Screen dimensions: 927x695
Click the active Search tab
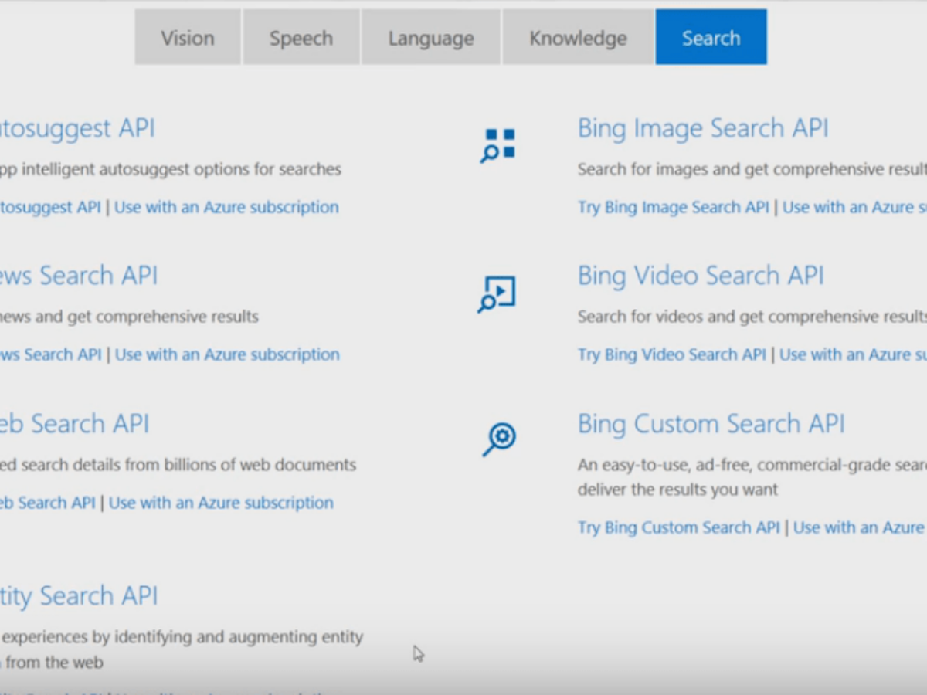[x=711, y=38]
